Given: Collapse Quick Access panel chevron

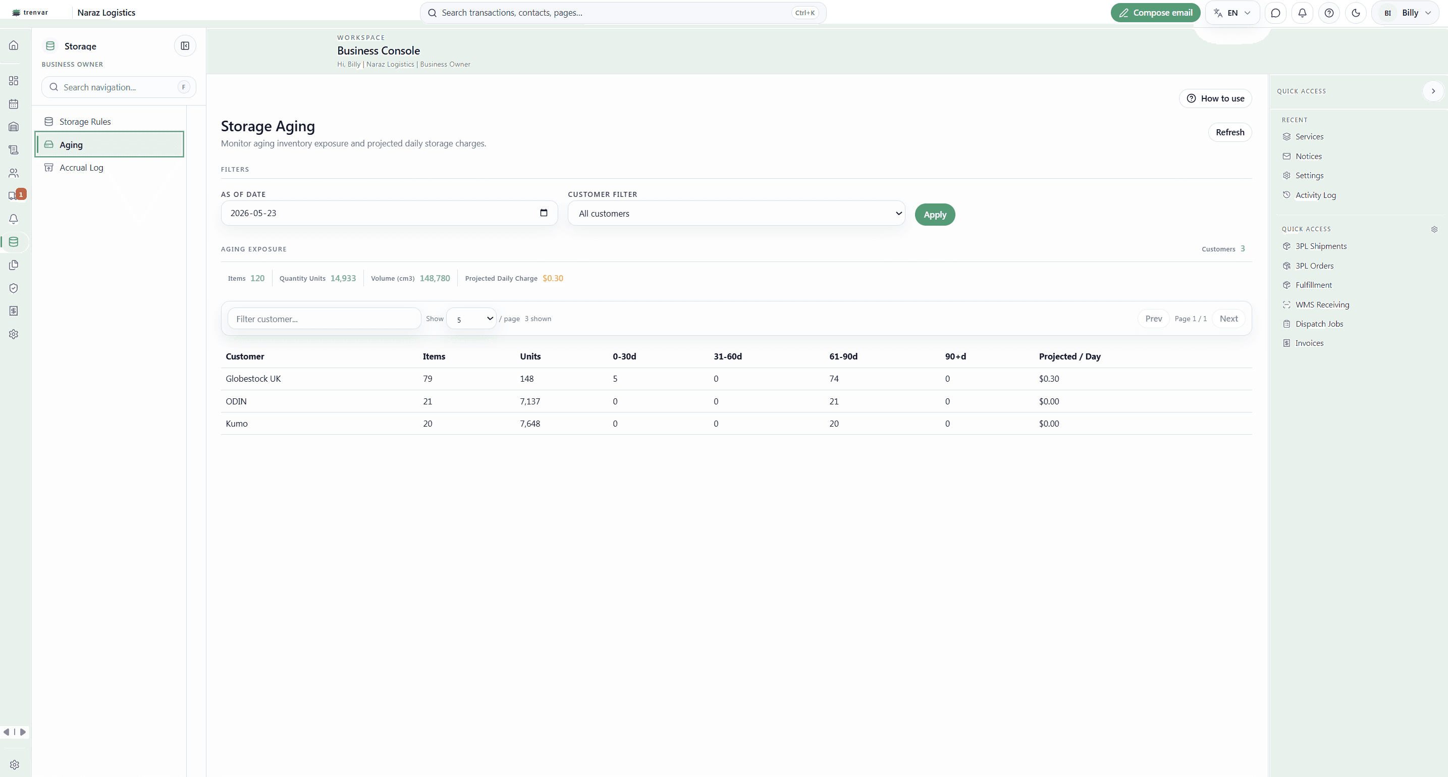Looking at the screenshot, I should [x=1433, y=91].
